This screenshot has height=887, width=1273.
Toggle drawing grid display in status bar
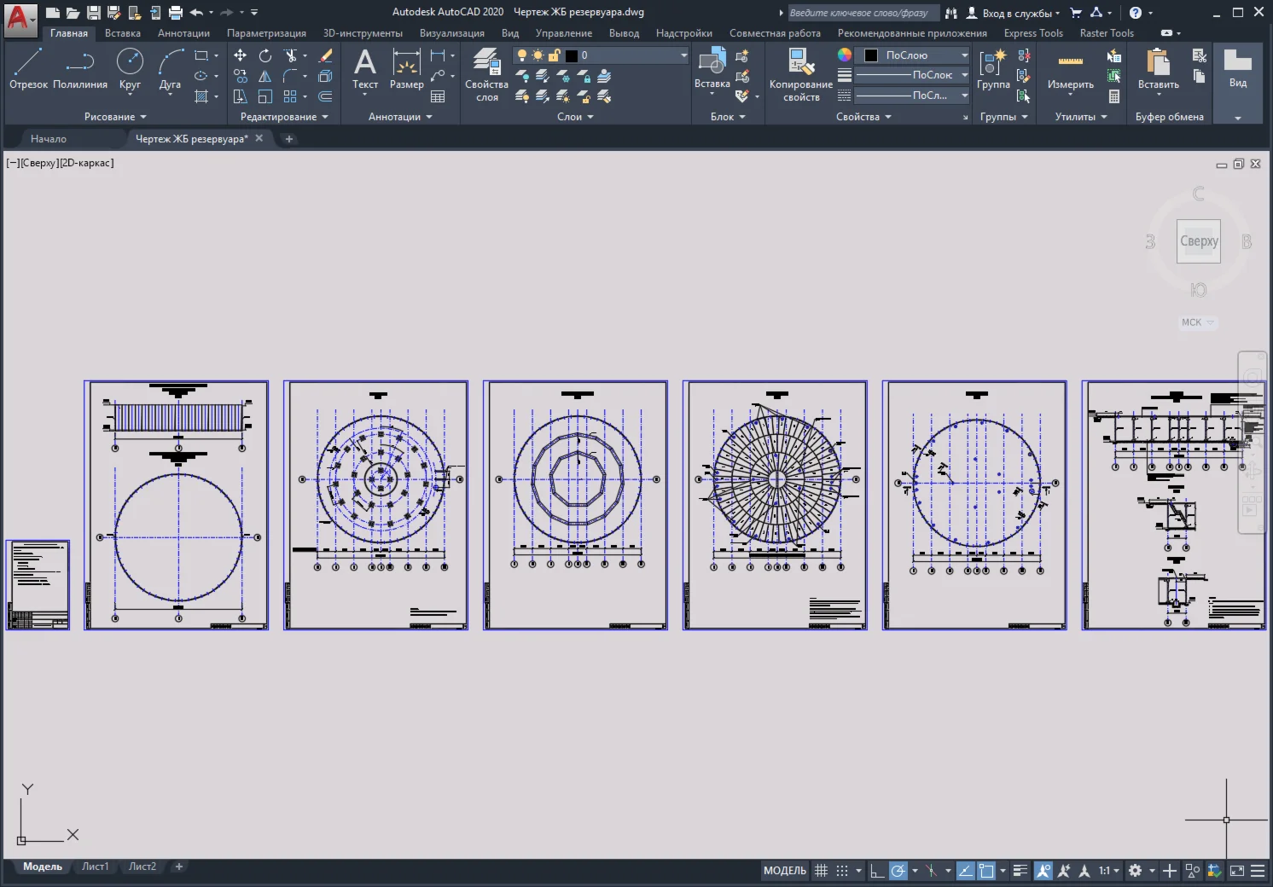[821, 871]
